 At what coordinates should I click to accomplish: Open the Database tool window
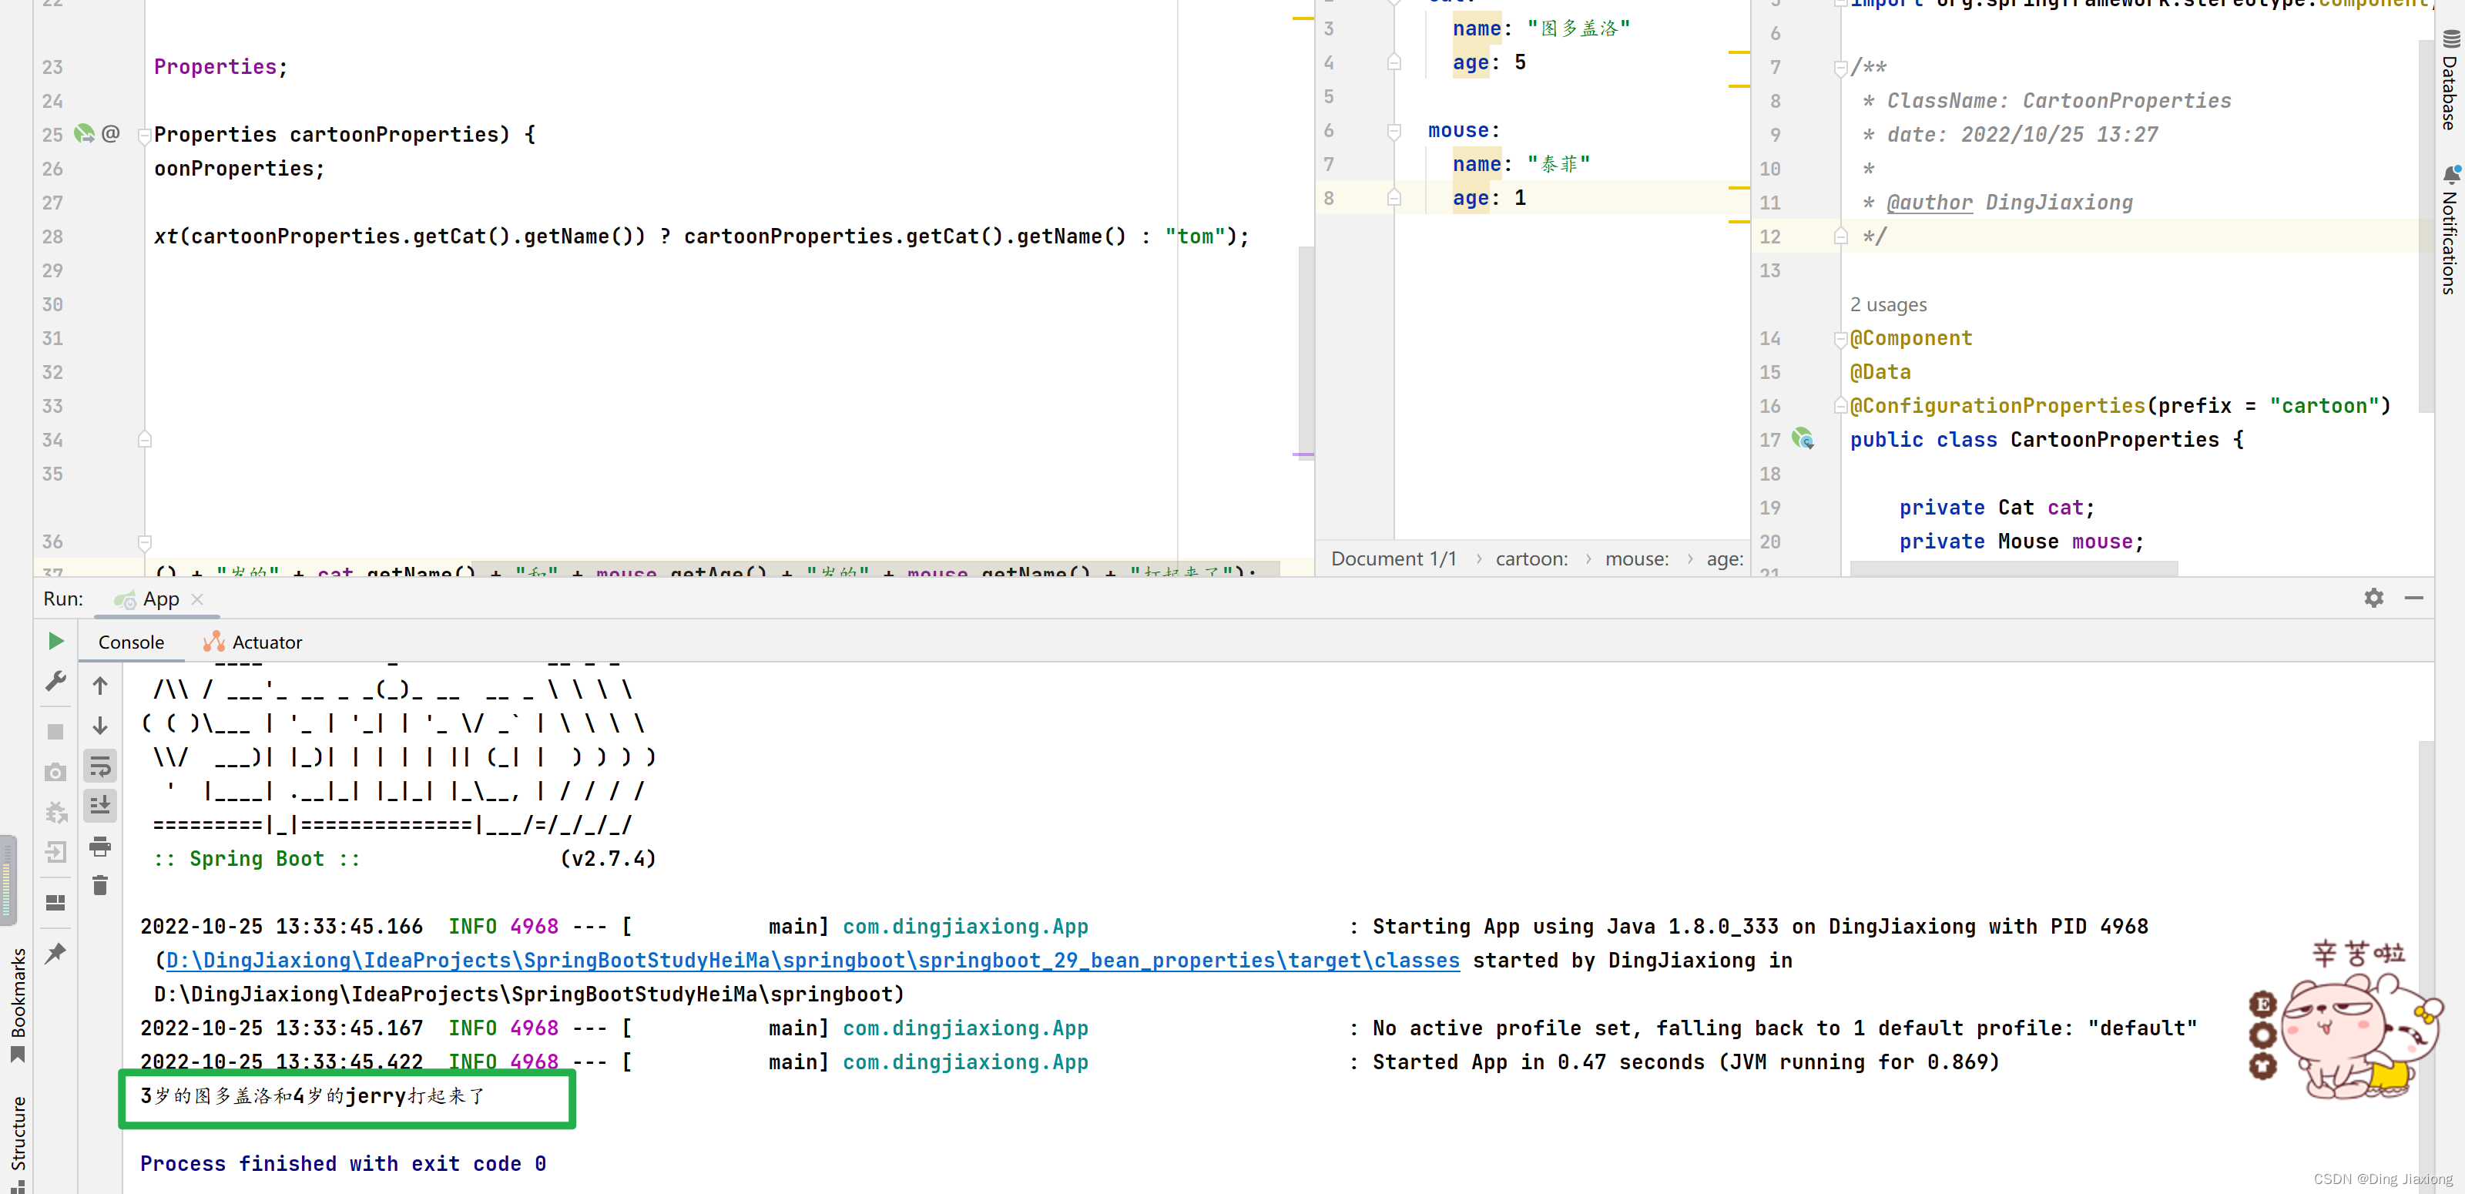(x=2449, y=82)
